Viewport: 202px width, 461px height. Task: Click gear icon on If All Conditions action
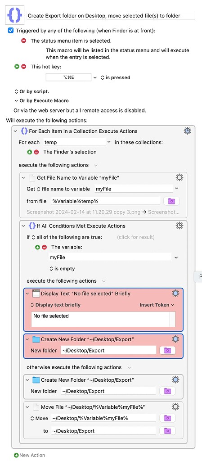click(179, 226)
